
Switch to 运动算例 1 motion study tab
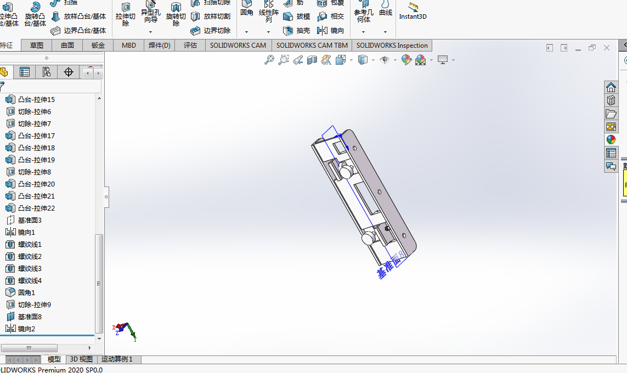[117, 359]
